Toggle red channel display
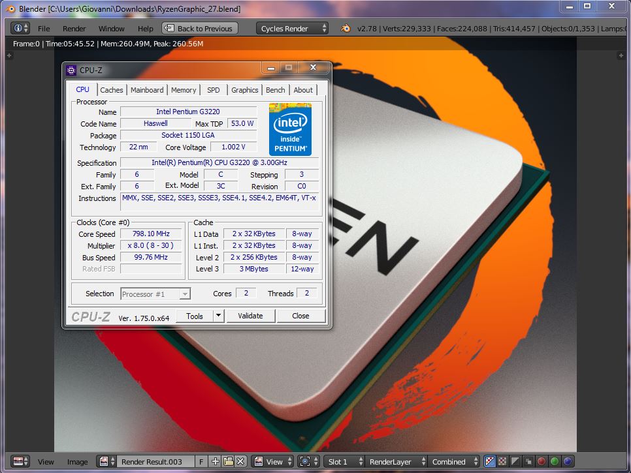Viewport: 631px width, 473px height. coord(542,461)
